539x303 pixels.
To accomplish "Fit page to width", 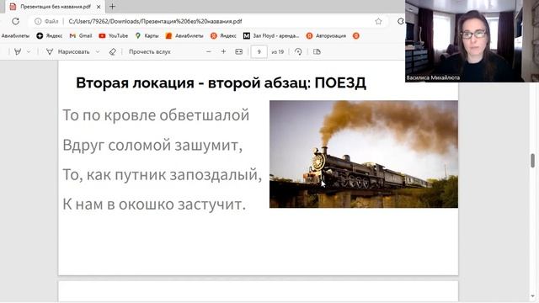I will pos(238,51).
